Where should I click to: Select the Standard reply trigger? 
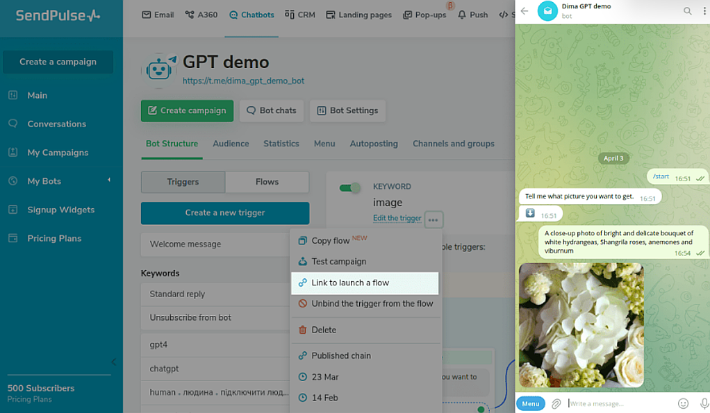coord(215,294)
